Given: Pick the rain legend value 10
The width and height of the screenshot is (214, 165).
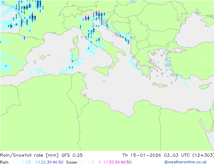Looking at the screenshot, I should point(38,162).
